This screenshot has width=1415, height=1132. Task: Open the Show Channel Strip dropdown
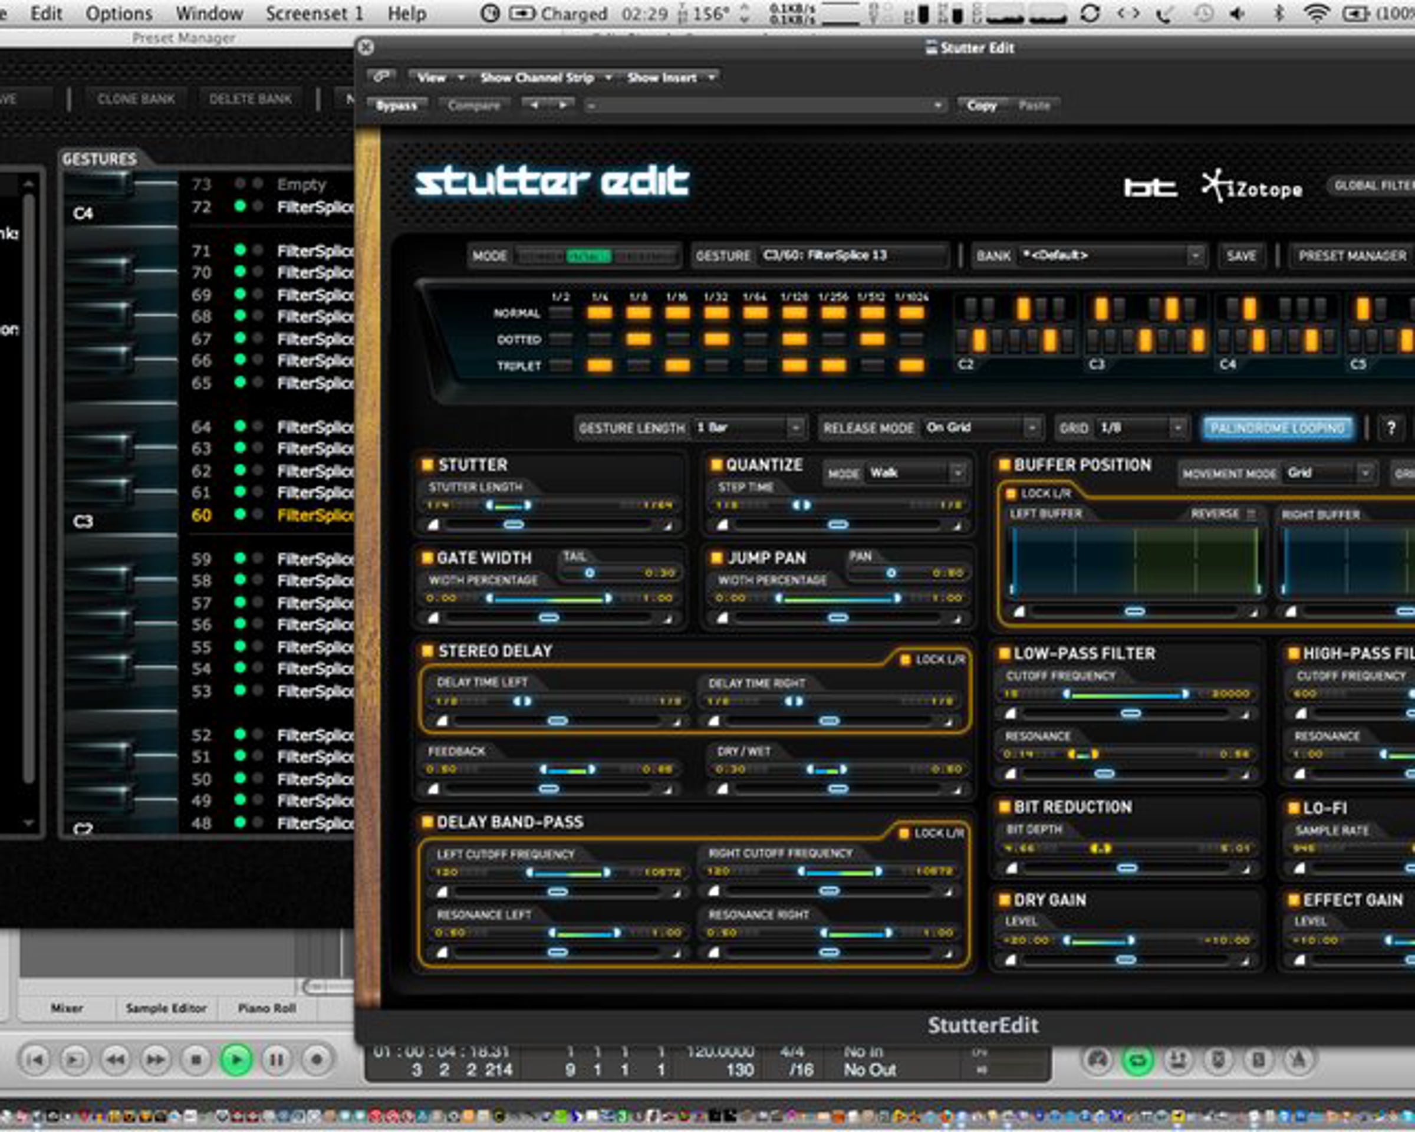545,77
